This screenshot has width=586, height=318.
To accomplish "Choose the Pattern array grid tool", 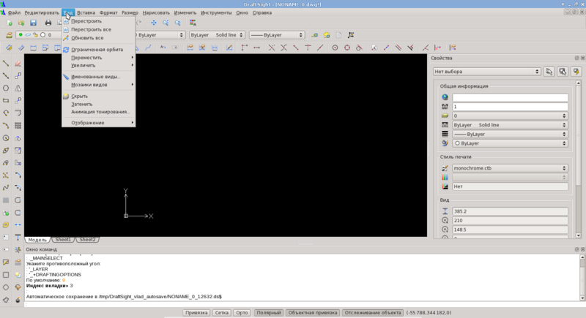I will [18, 126].
